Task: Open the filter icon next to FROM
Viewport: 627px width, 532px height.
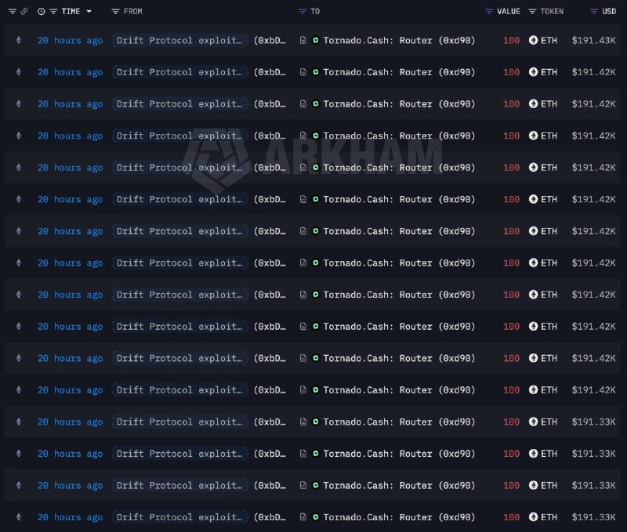Action: [115, 12]
